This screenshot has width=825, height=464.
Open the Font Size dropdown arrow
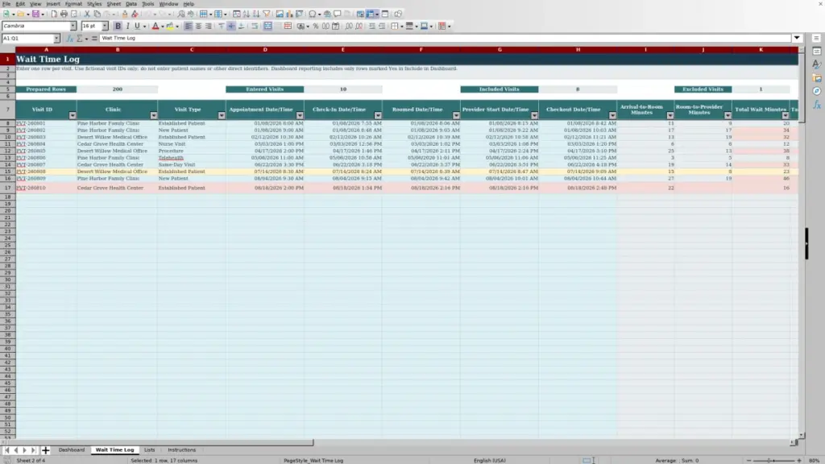(105, 26)
